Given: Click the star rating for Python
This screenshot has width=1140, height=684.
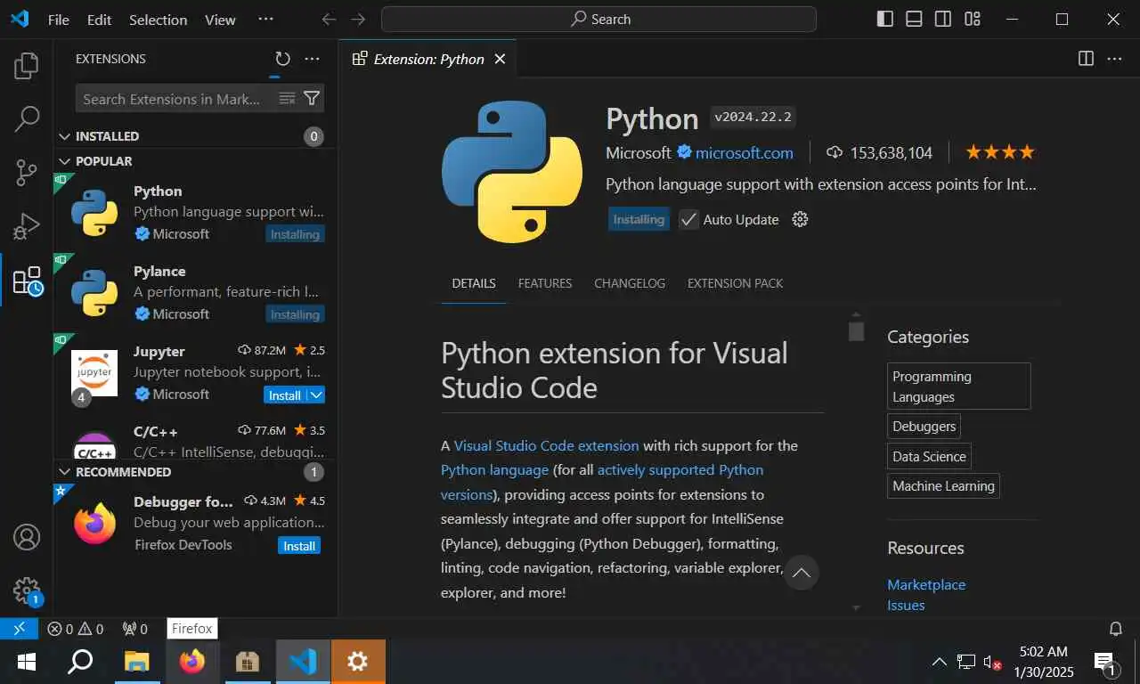Looking at the screenshot, I should click(x=1000, y=152).
